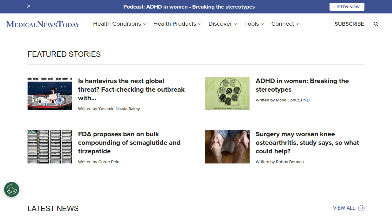
Task: Go to Medical News Today home logo
Action: click(43, 24)
